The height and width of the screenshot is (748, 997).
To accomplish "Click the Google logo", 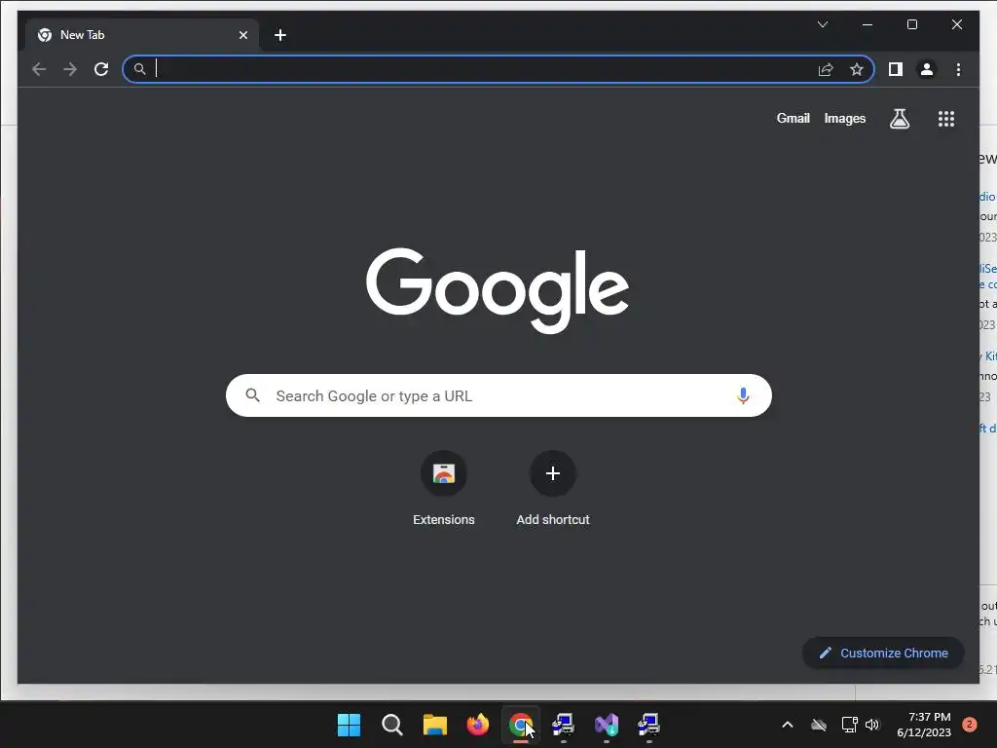I will [498, 290].
